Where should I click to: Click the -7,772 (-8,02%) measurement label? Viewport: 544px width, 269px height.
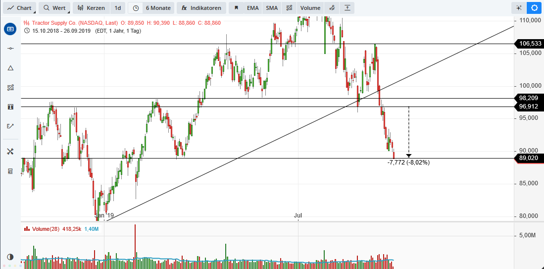click(x=408, y=162)
